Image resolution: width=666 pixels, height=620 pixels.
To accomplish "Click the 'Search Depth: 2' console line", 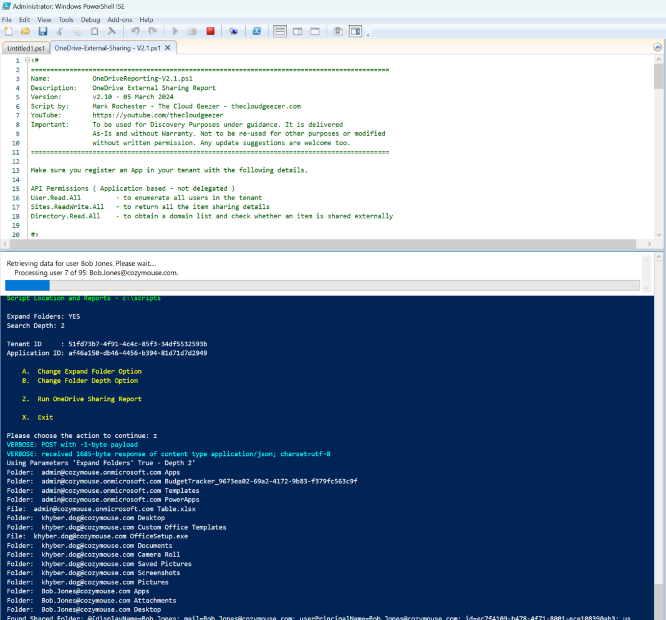I will click(x=36, y=326).
